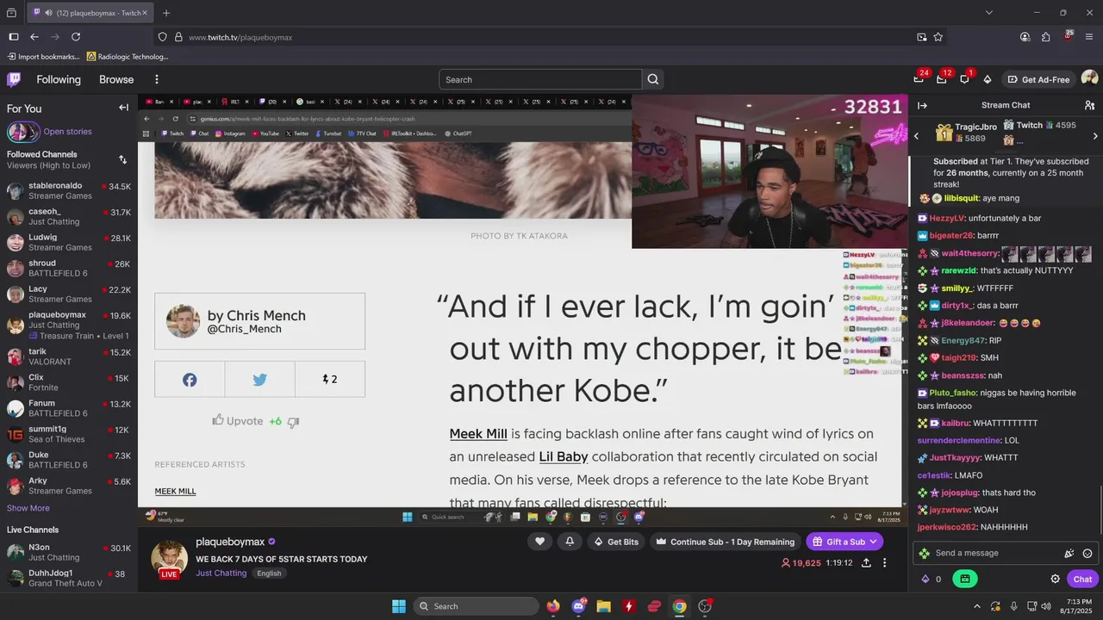This screenshot has width=1103, height=620.
Task: Open a new browser tab
Action: (x=166, y=13)
